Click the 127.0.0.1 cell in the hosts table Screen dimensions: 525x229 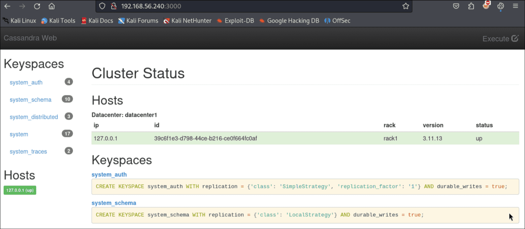[106, 139]
